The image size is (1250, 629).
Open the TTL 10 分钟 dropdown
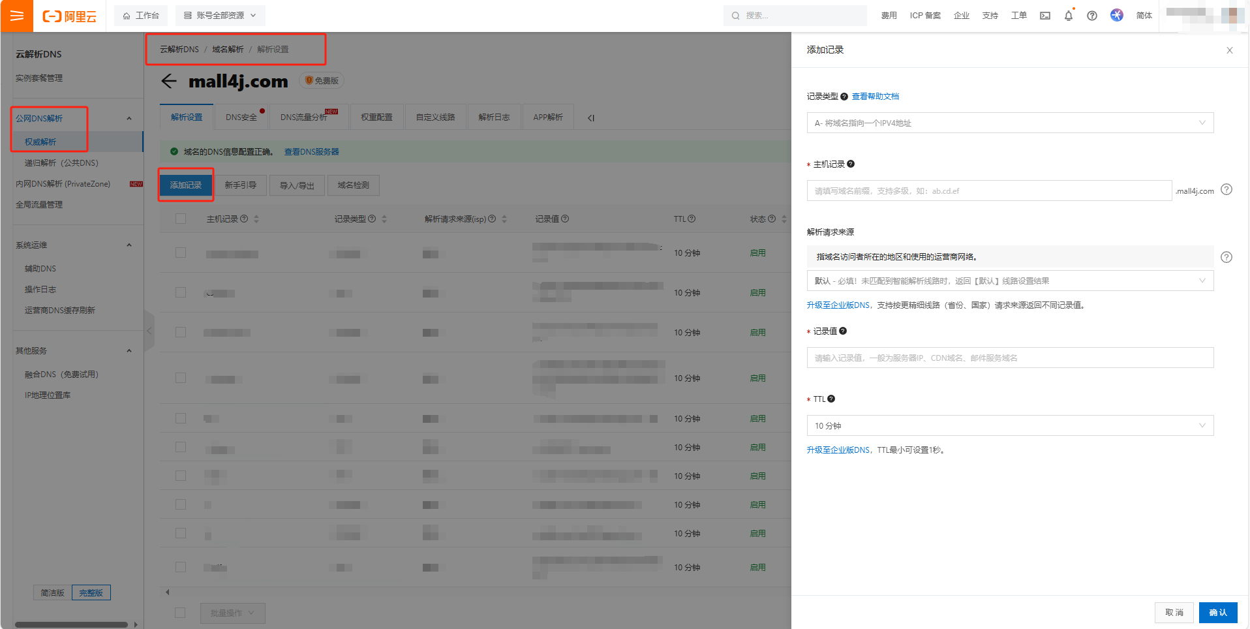[x=1009, y=425]
